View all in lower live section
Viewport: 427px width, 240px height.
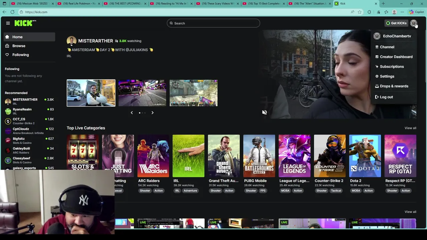tap(410, 212)
